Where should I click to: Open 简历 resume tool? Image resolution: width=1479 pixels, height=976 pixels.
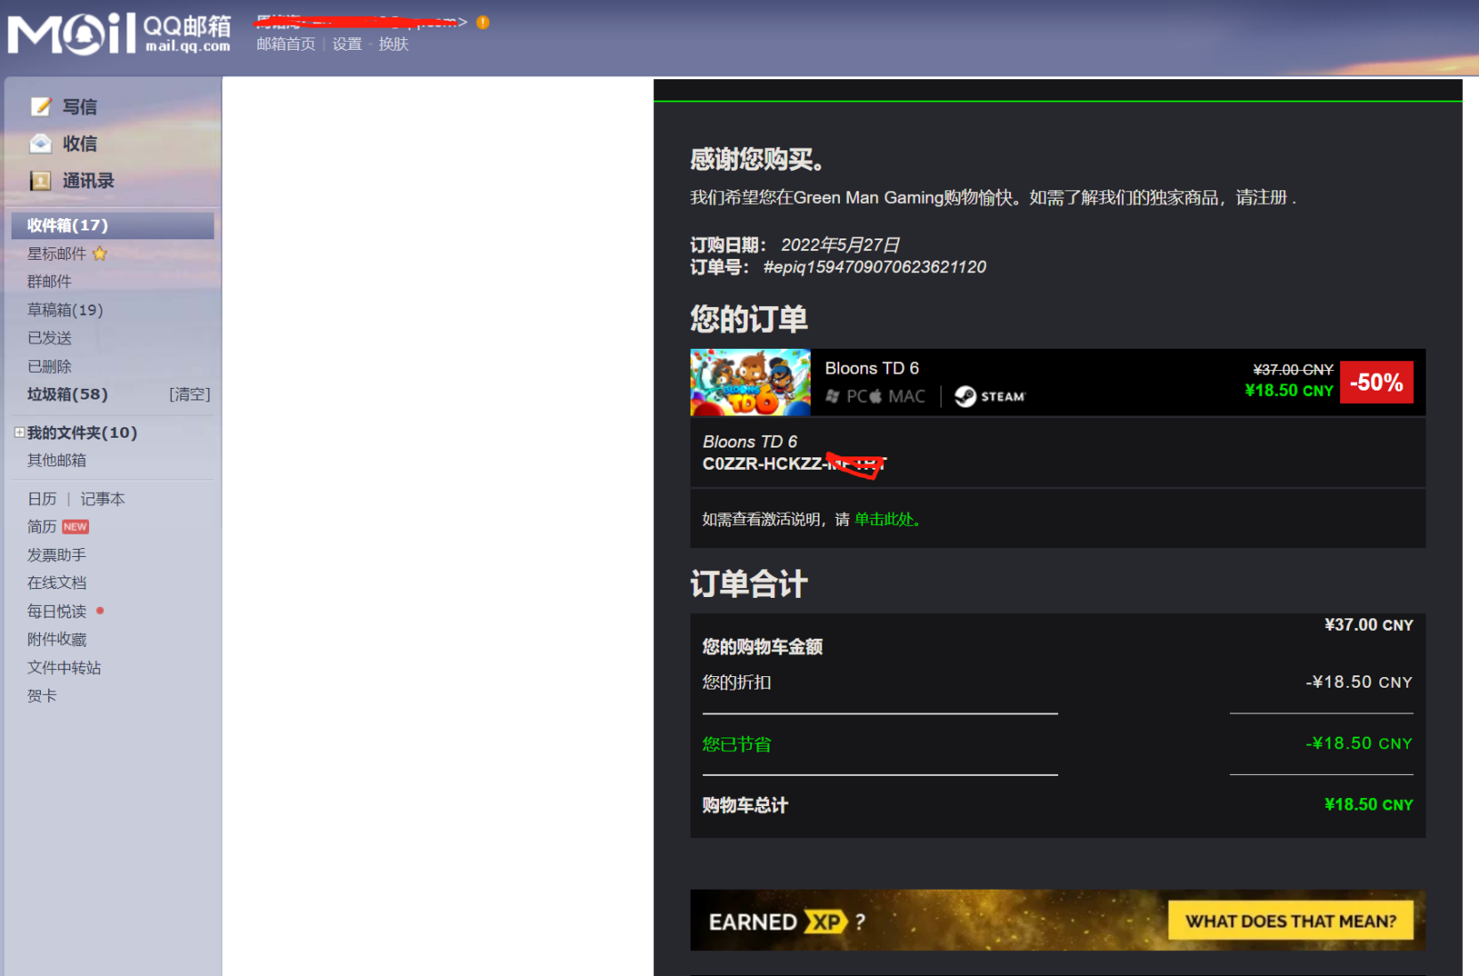(x=42, y=527)
